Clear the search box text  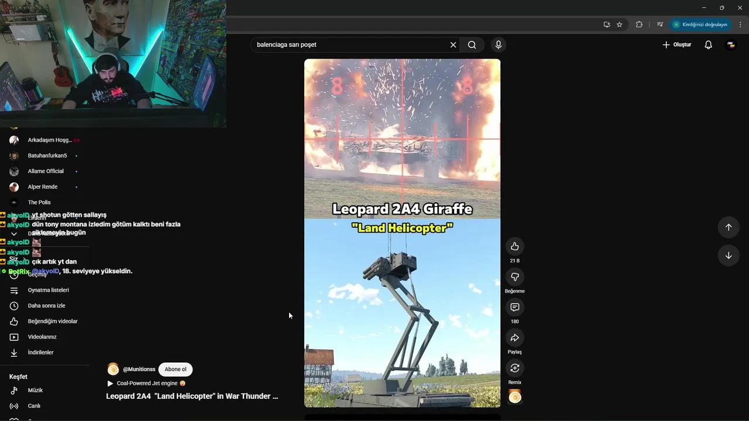(453, 44)
